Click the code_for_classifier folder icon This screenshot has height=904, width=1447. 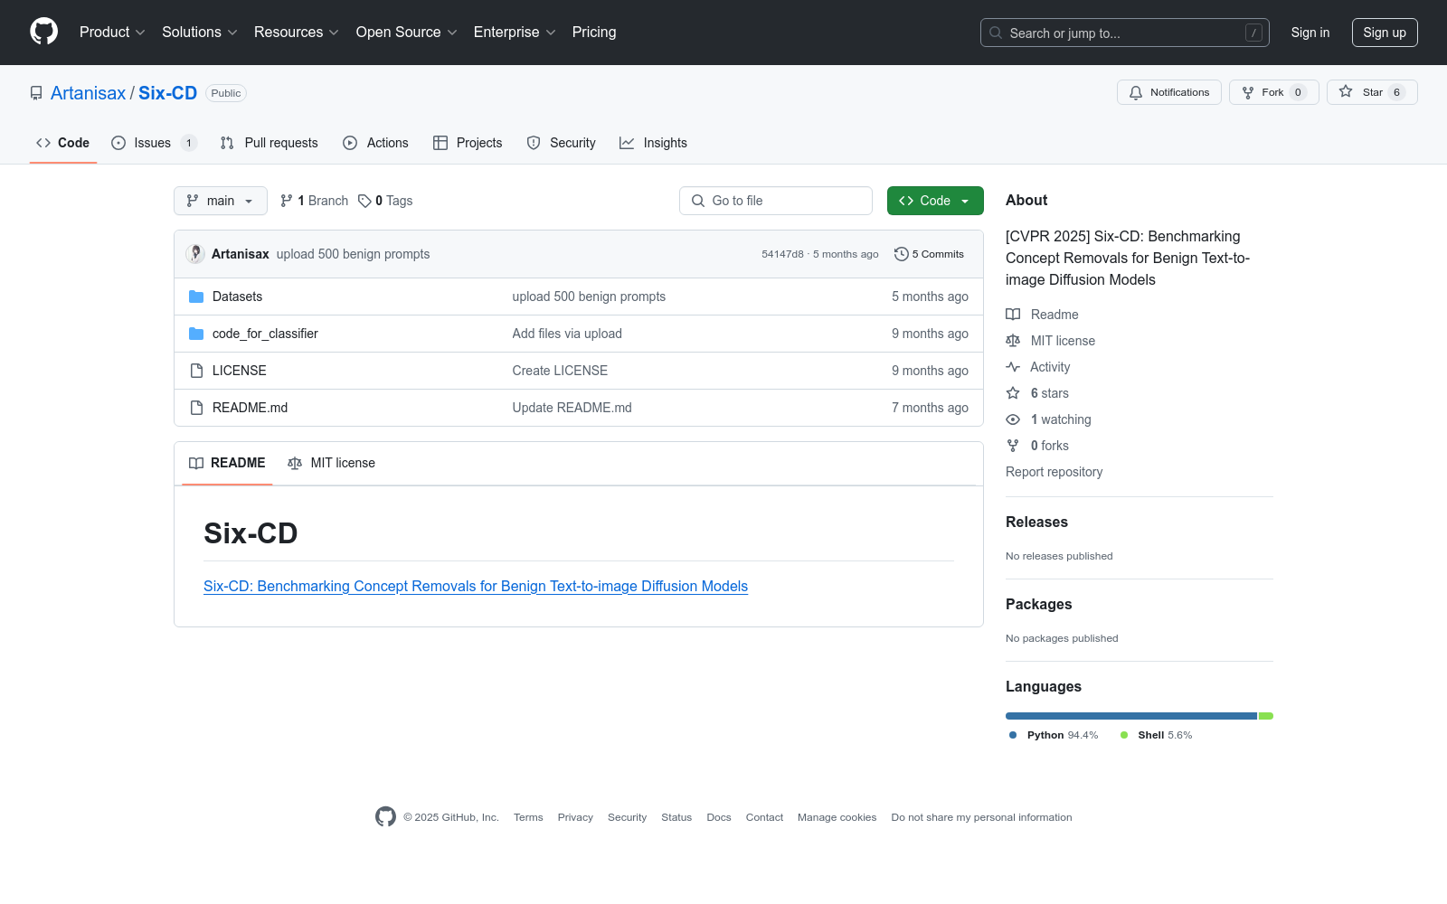pyautogui.click(x=196, y=334)
